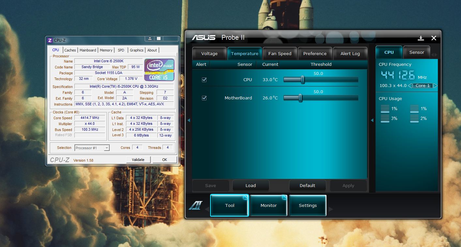Viewport: 461px width, 247px height.
Task: Show more bottom-bar items with the right arrow
Action: [330, 209]
